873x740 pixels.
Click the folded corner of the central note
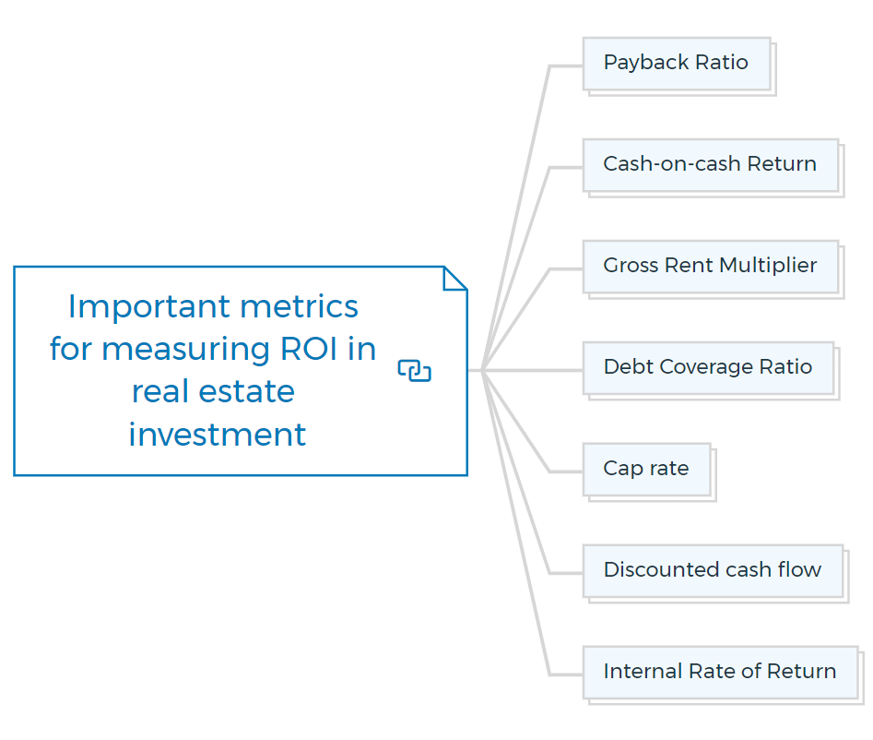pos(455,279)
